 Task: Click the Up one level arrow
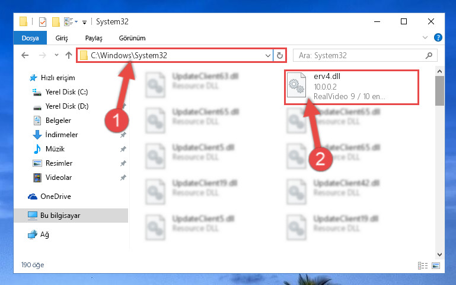tap(69, 55)
